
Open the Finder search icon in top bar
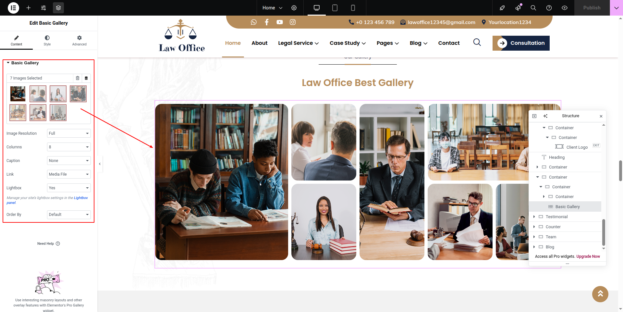pos(533,8)
